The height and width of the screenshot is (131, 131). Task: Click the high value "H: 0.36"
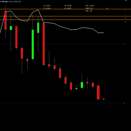click(68, 6)
